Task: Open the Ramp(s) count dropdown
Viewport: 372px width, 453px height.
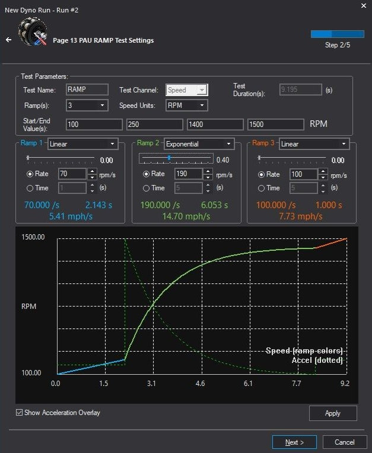Action: 87,105
